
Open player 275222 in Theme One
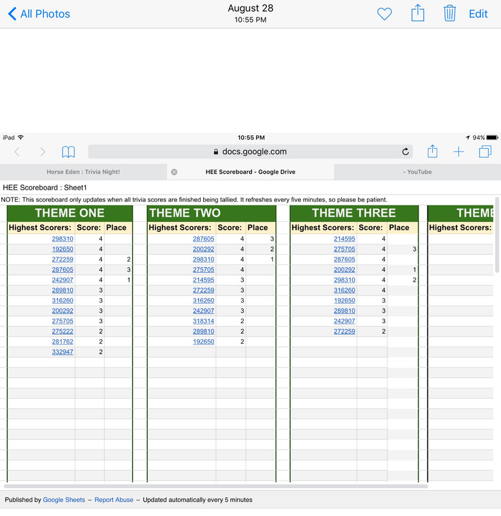63,332
